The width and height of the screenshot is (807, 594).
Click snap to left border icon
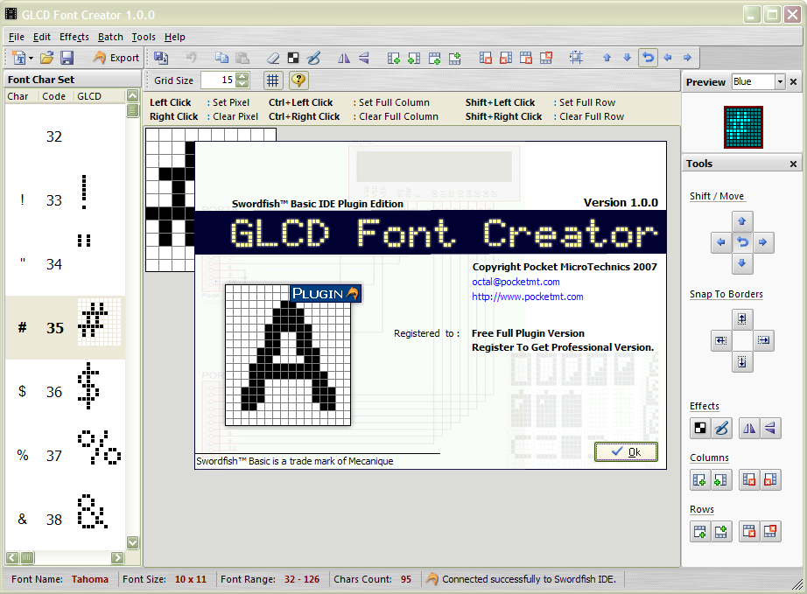tap(720, 340)
